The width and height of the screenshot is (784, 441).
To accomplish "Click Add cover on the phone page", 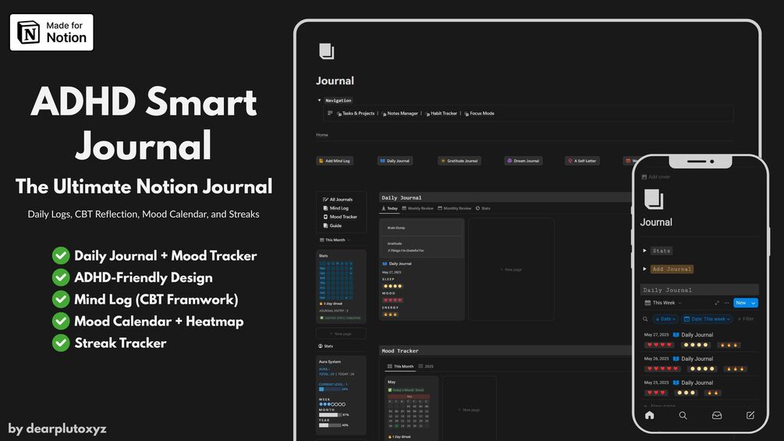I will (656, 177).
